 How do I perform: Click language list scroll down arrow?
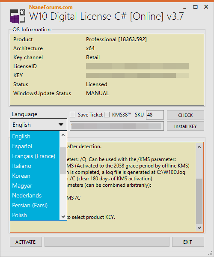click(63, 216)
